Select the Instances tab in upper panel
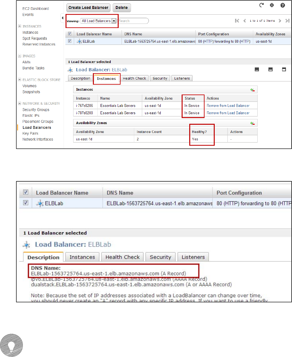Screen dimensions: 292x357 click(106, 79)
